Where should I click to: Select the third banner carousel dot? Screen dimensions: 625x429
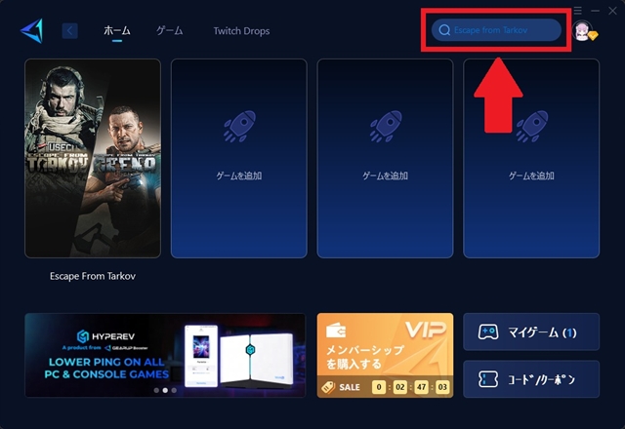point(174,390)
